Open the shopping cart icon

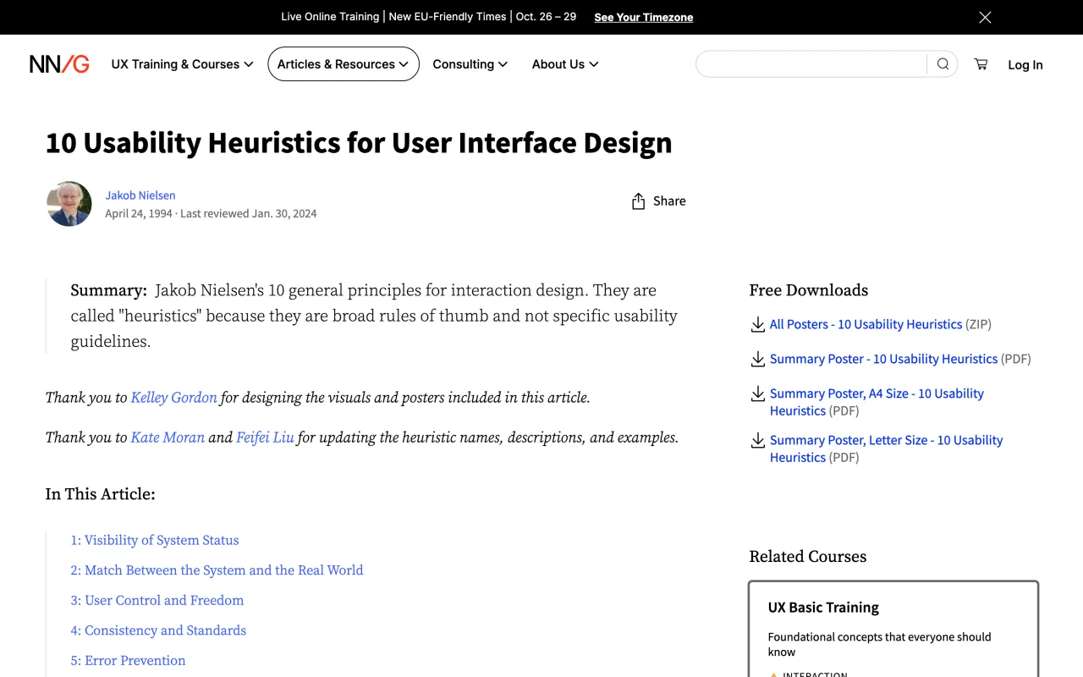(981, 64)
